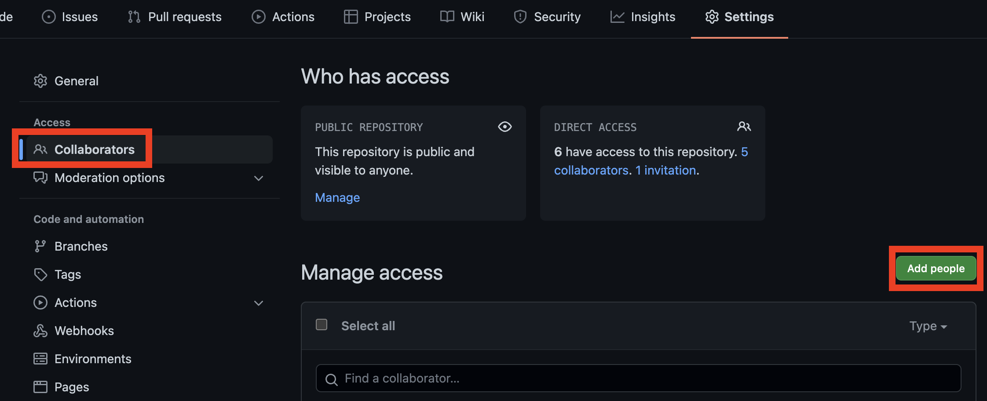This screenshot has height=401, width=987.
Task: Click the Webhooks icon in sidebar
Action: click(40, 331)
